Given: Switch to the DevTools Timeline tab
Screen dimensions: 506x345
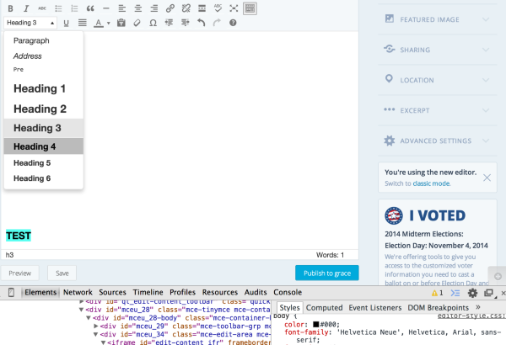Looking at the screenshot, I should pos(148,293).
